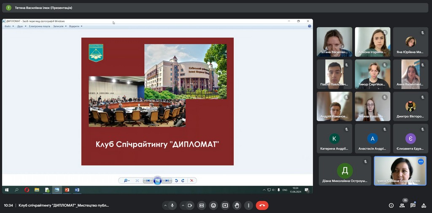This screenshot has height=213, width=432.
Task: Open the Activities panel icon
Action: [424, 205]
